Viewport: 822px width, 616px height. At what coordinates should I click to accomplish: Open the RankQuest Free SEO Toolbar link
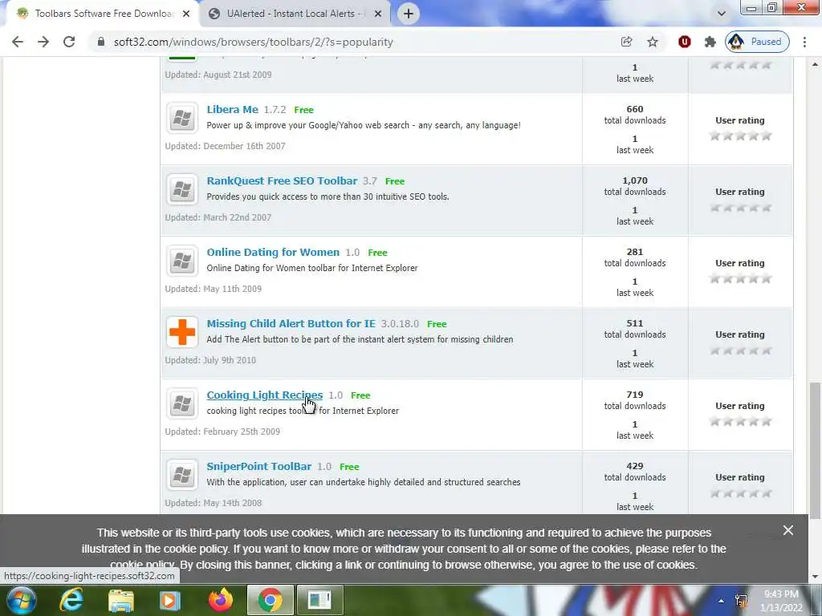point(282,180)
